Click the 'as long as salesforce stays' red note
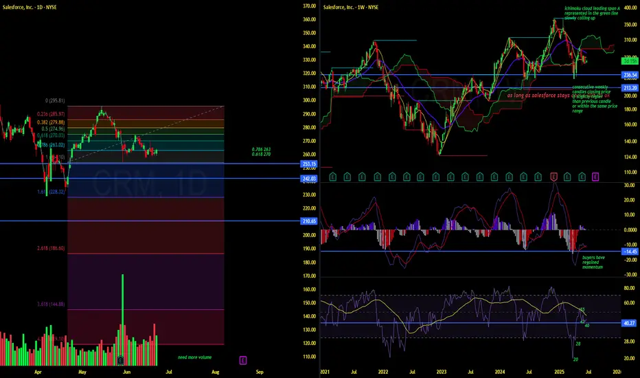 pyautogui.click(x=538, y=96)
